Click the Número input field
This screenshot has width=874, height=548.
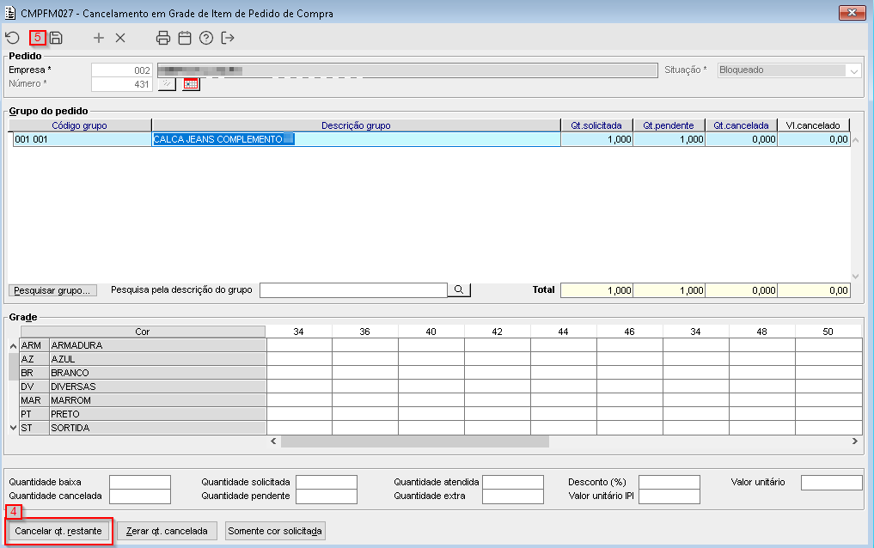[122, 84]
